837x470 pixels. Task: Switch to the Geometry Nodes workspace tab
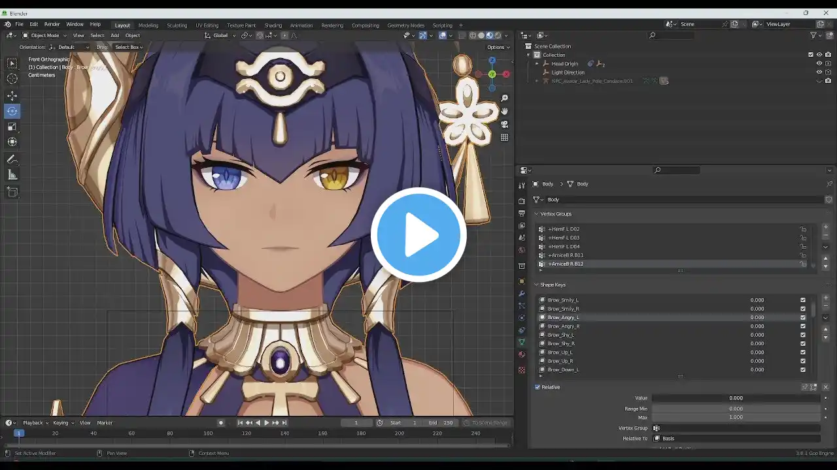point(406,25)
